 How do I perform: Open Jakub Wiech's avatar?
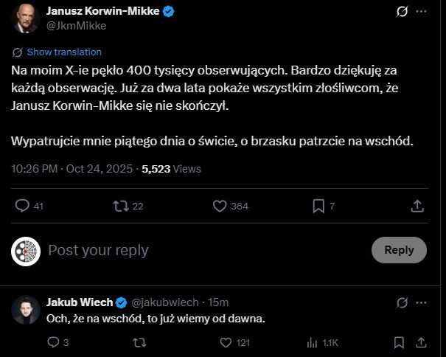tap(25, 310)
